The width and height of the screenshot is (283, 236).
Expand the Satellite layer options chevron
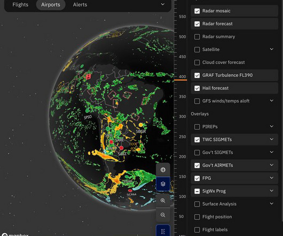[x=271, y=49]
